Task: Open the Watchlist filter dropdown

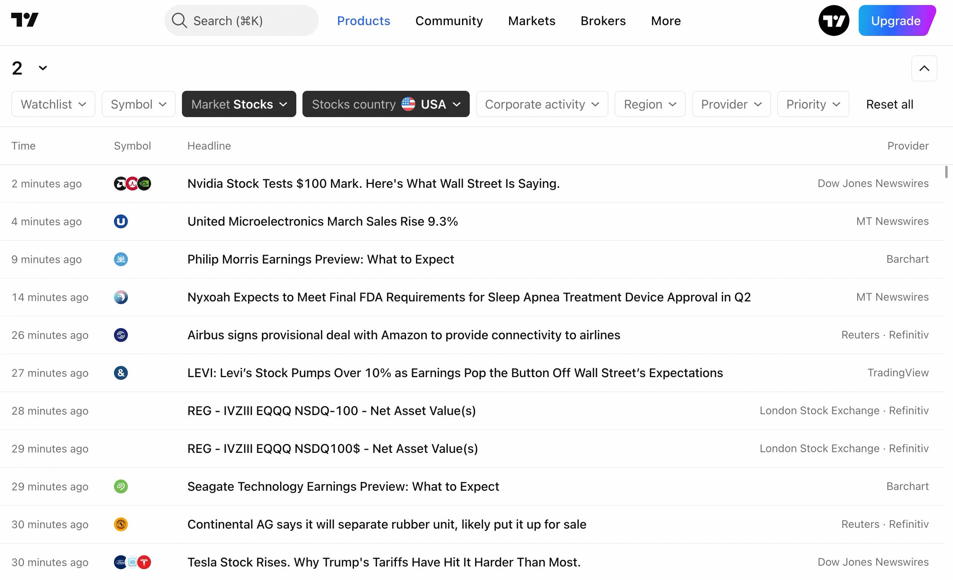Action: 53,104
